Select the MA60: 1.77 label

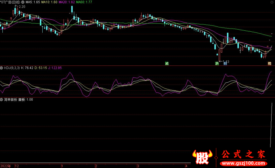tap(84, 2)
